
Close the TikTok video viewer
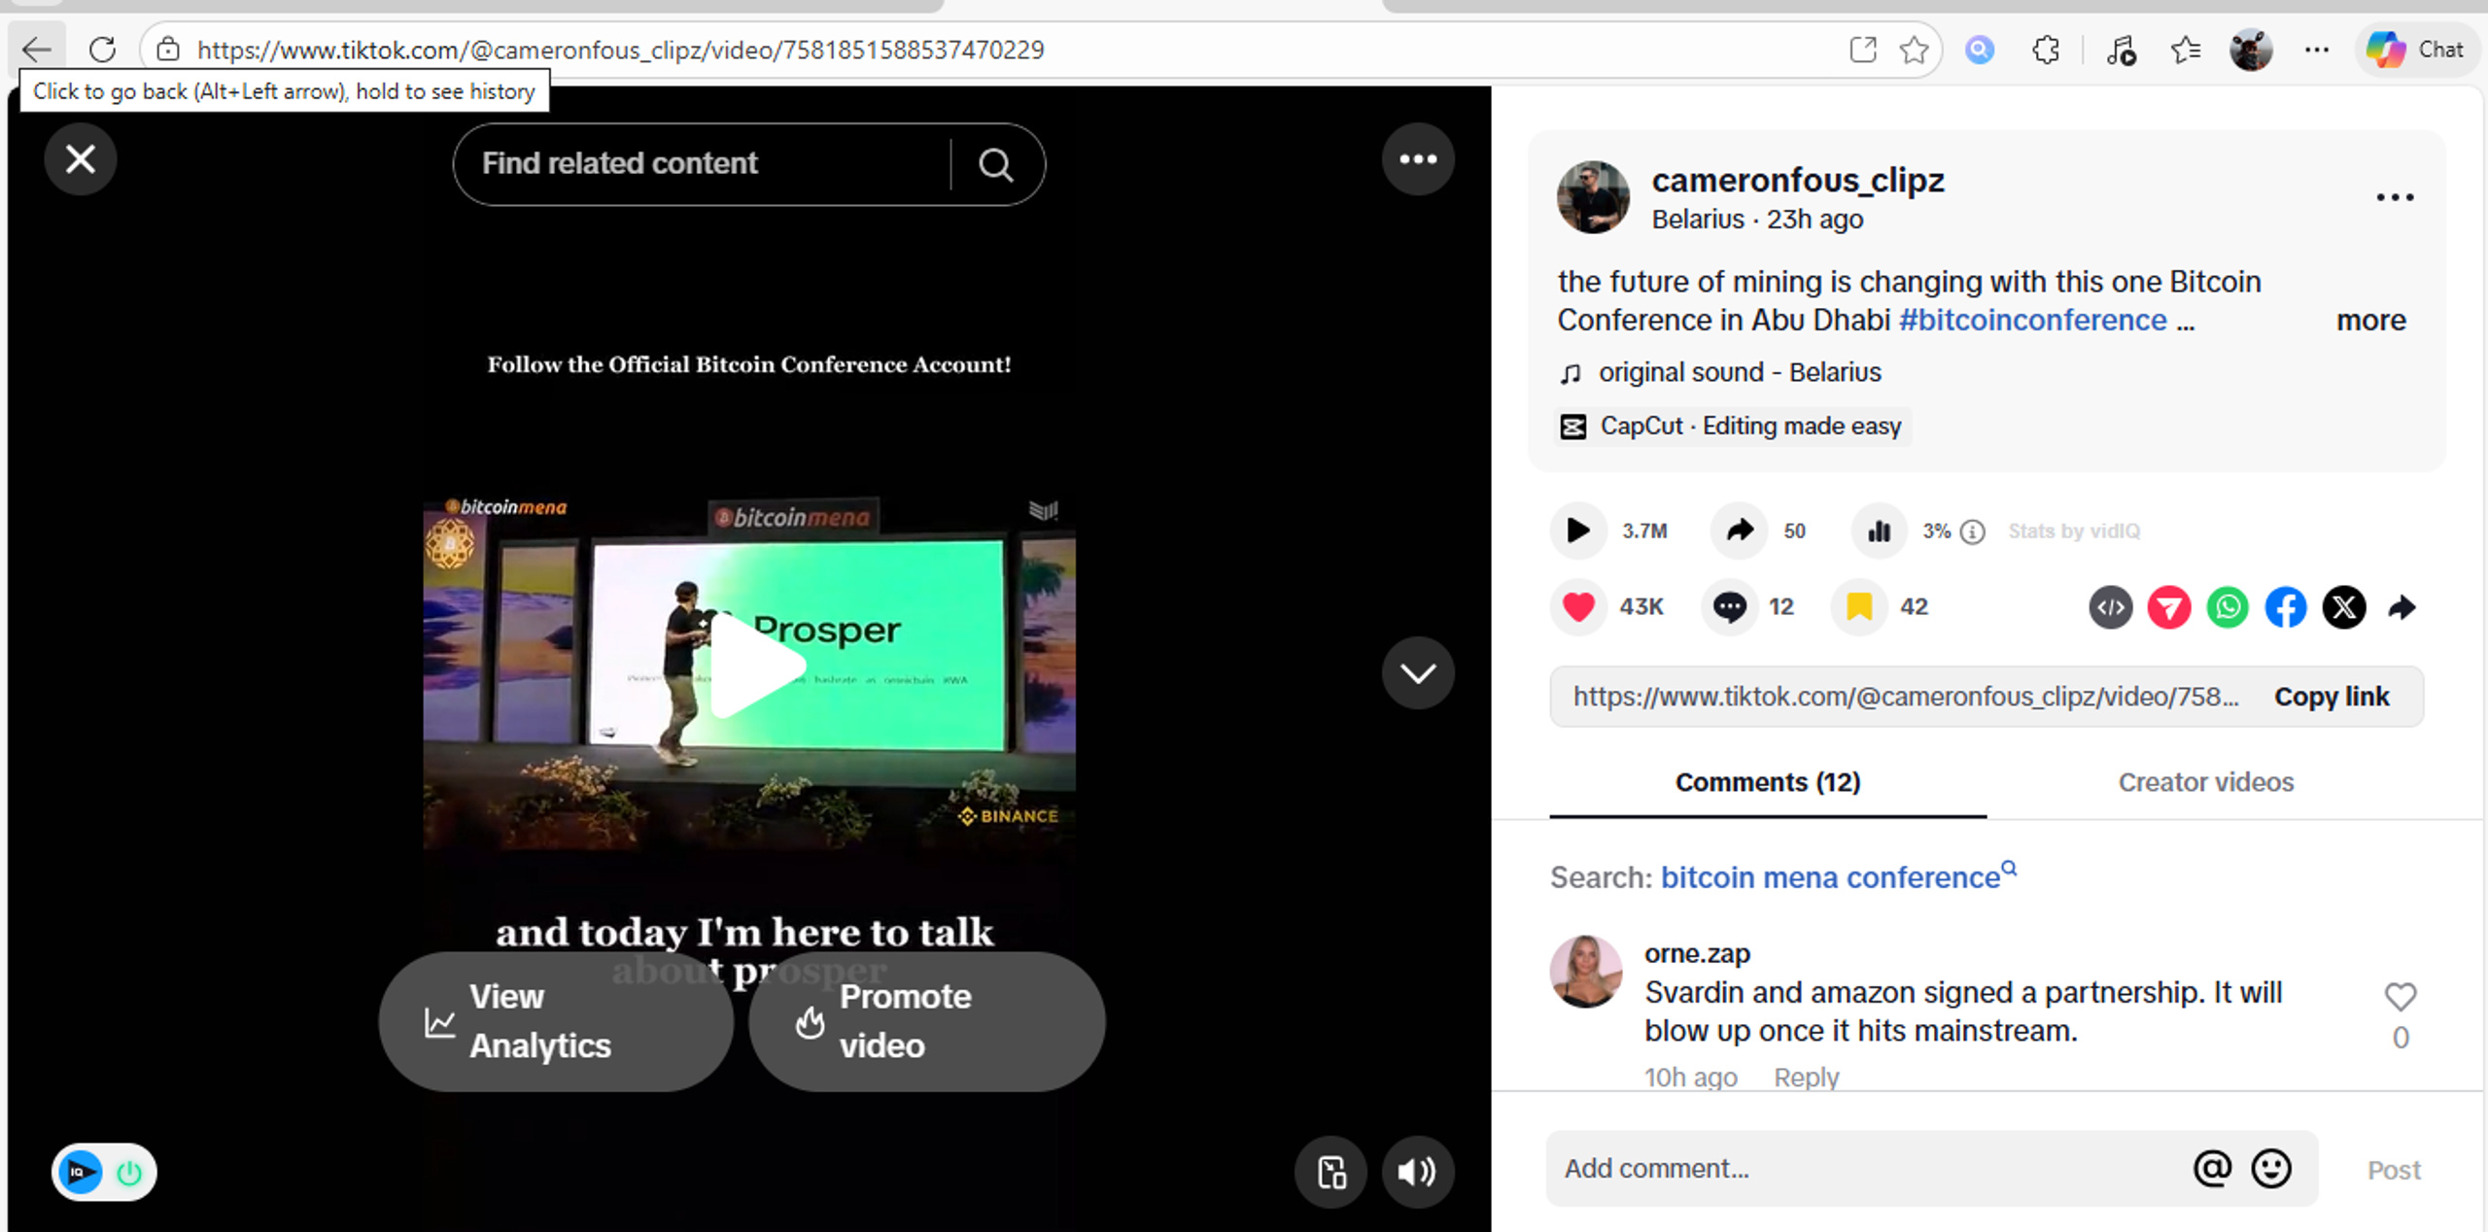pos(81,159)
